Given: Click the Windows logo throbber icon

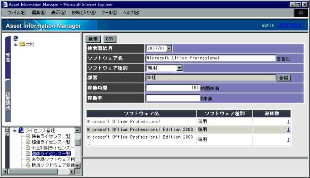Looking at the screenshot, I should 301,13.
